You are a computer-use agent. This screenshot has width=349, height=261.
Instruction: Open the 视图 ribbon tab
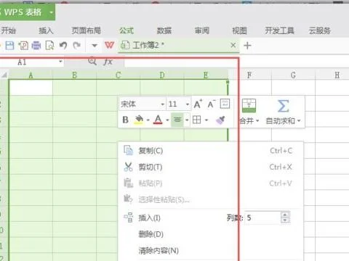pyautogui.click(x=239, y=30)
